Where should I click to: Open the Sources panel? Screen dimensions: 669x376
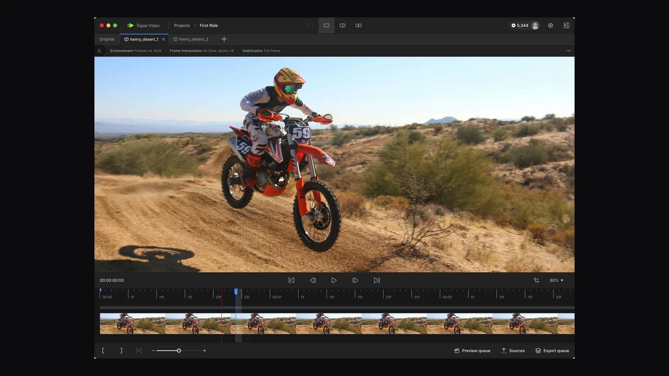click(x=513, y=351)
